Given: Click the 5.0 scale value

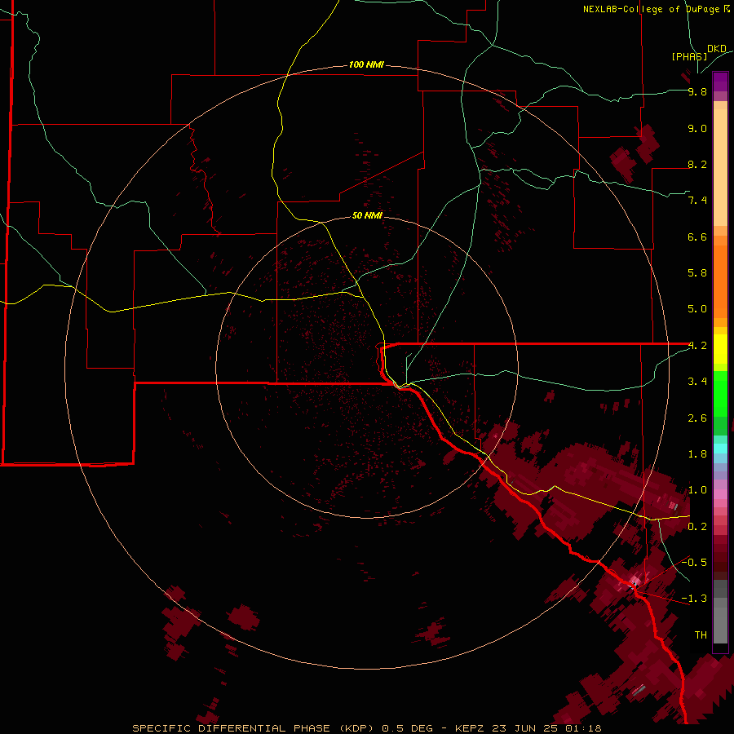Looking at the screenshot, I should point(697,309).
